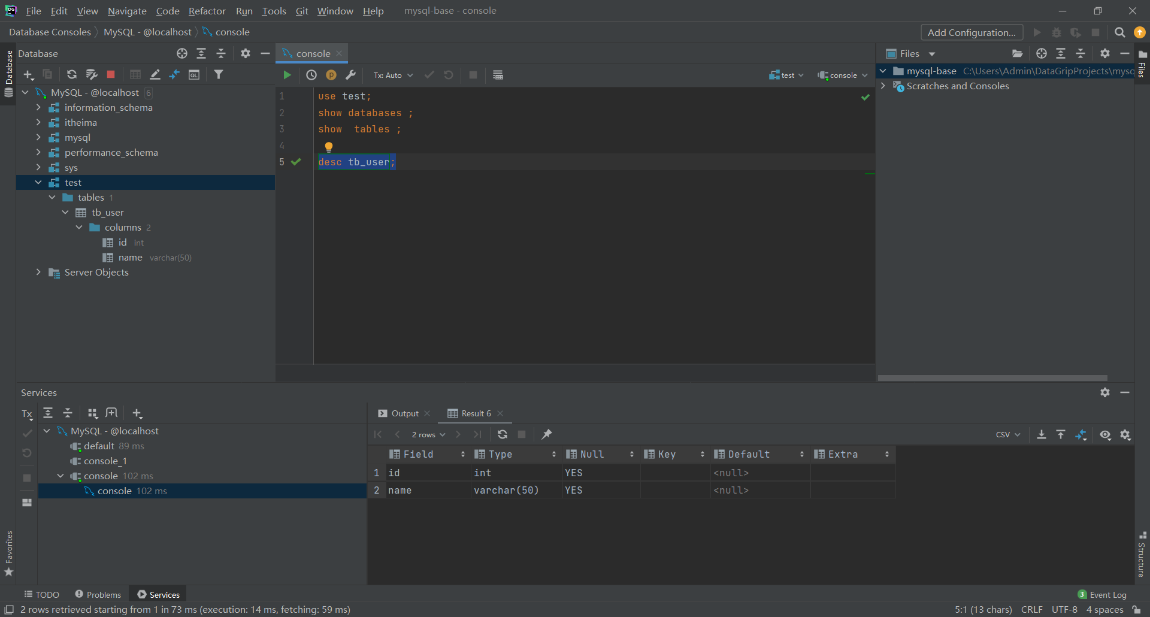Image resolution: width=1150 pixels, height=617 pixels.
Task: Open the Jump to Query Console icon
Action: (194, 74)
